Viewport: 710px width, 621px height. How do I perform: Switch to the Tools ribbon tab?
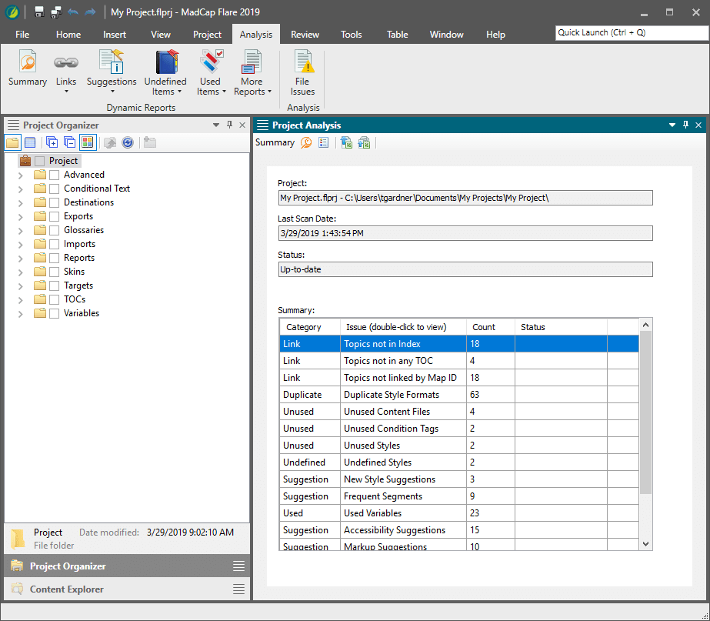coord(352,35)
